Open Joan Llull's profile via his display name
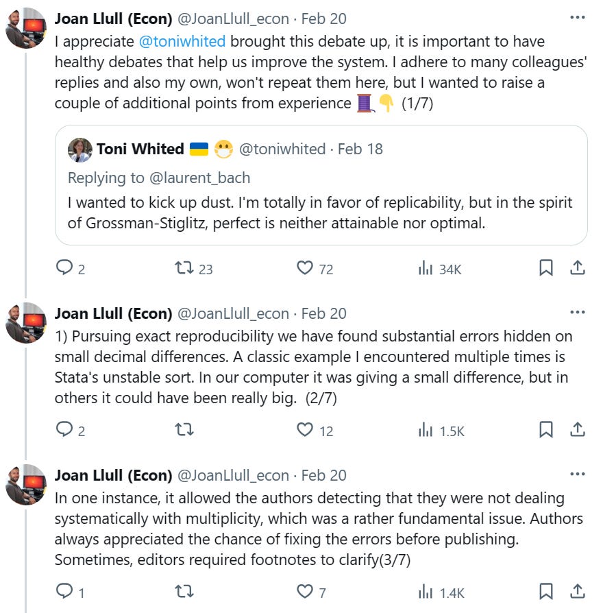 point(110,19)
